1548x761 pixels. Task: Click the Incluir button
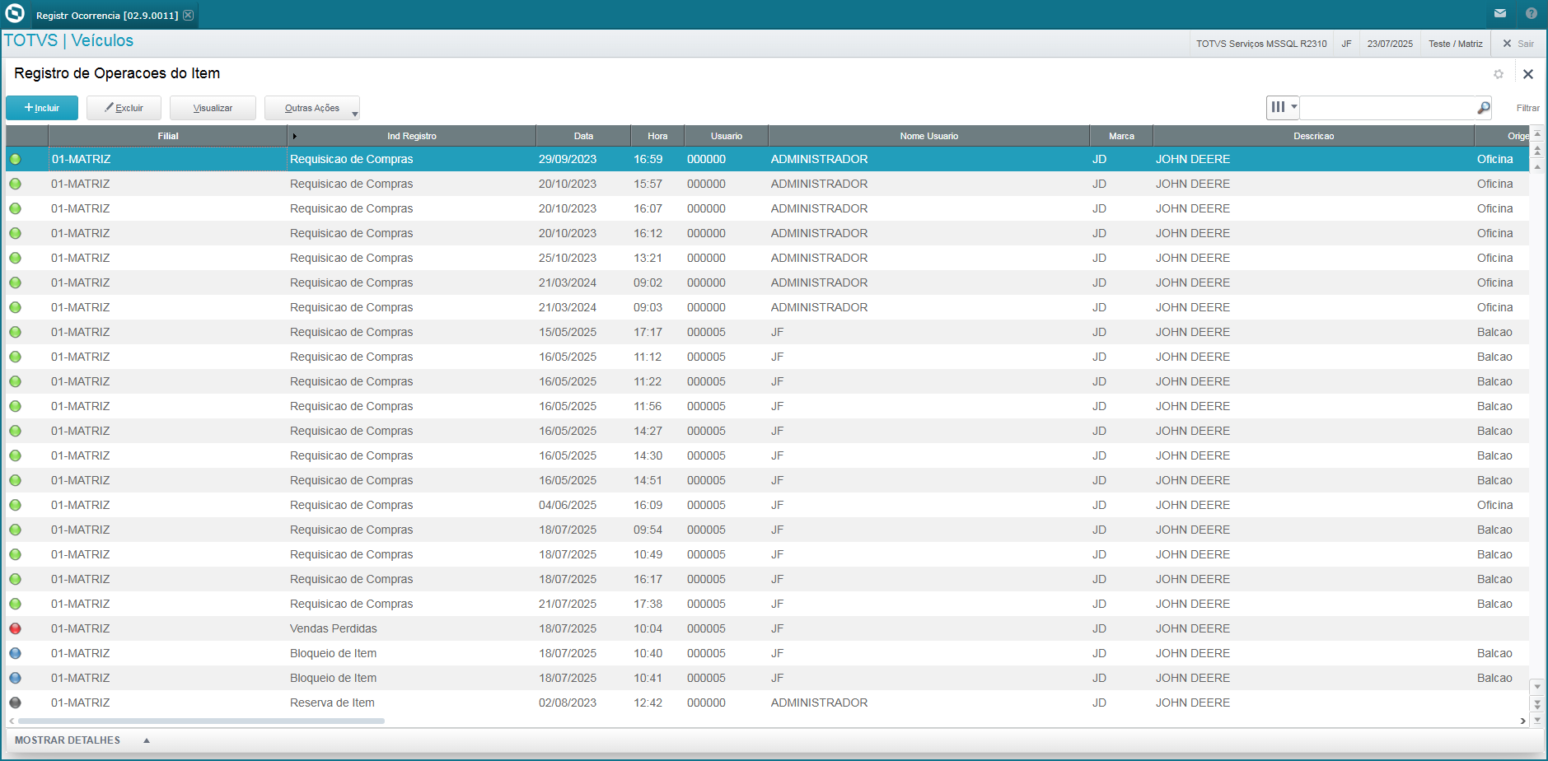(x=42, y=108)
